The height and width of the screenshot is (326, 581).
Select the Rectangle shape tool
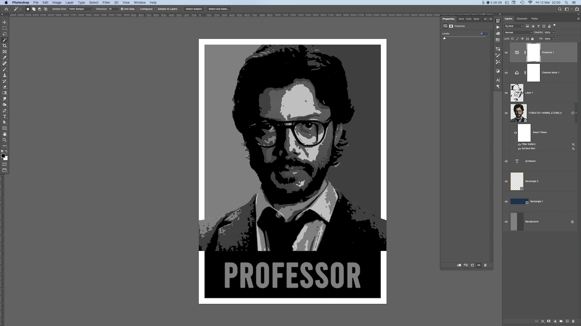pyautogui.click(x=5, y=128)
